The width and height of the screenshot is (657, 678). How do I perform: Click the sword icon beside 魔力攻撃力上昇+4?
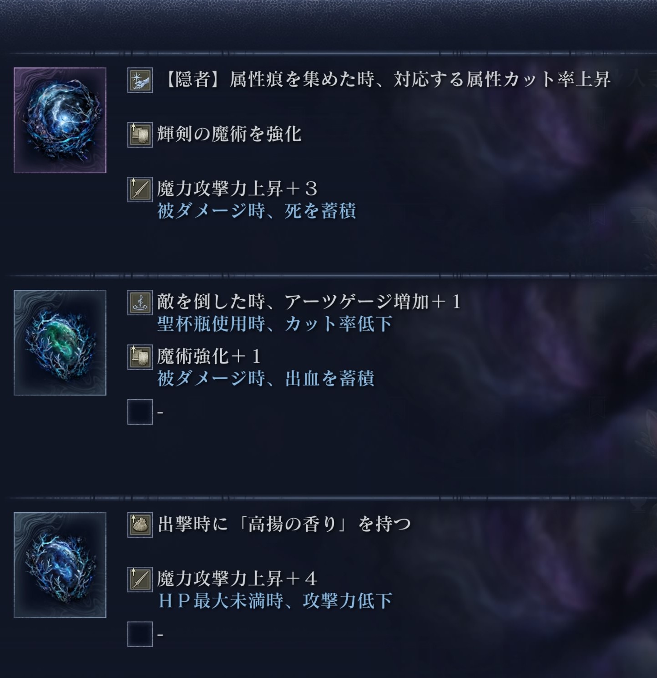coord(140,580)
